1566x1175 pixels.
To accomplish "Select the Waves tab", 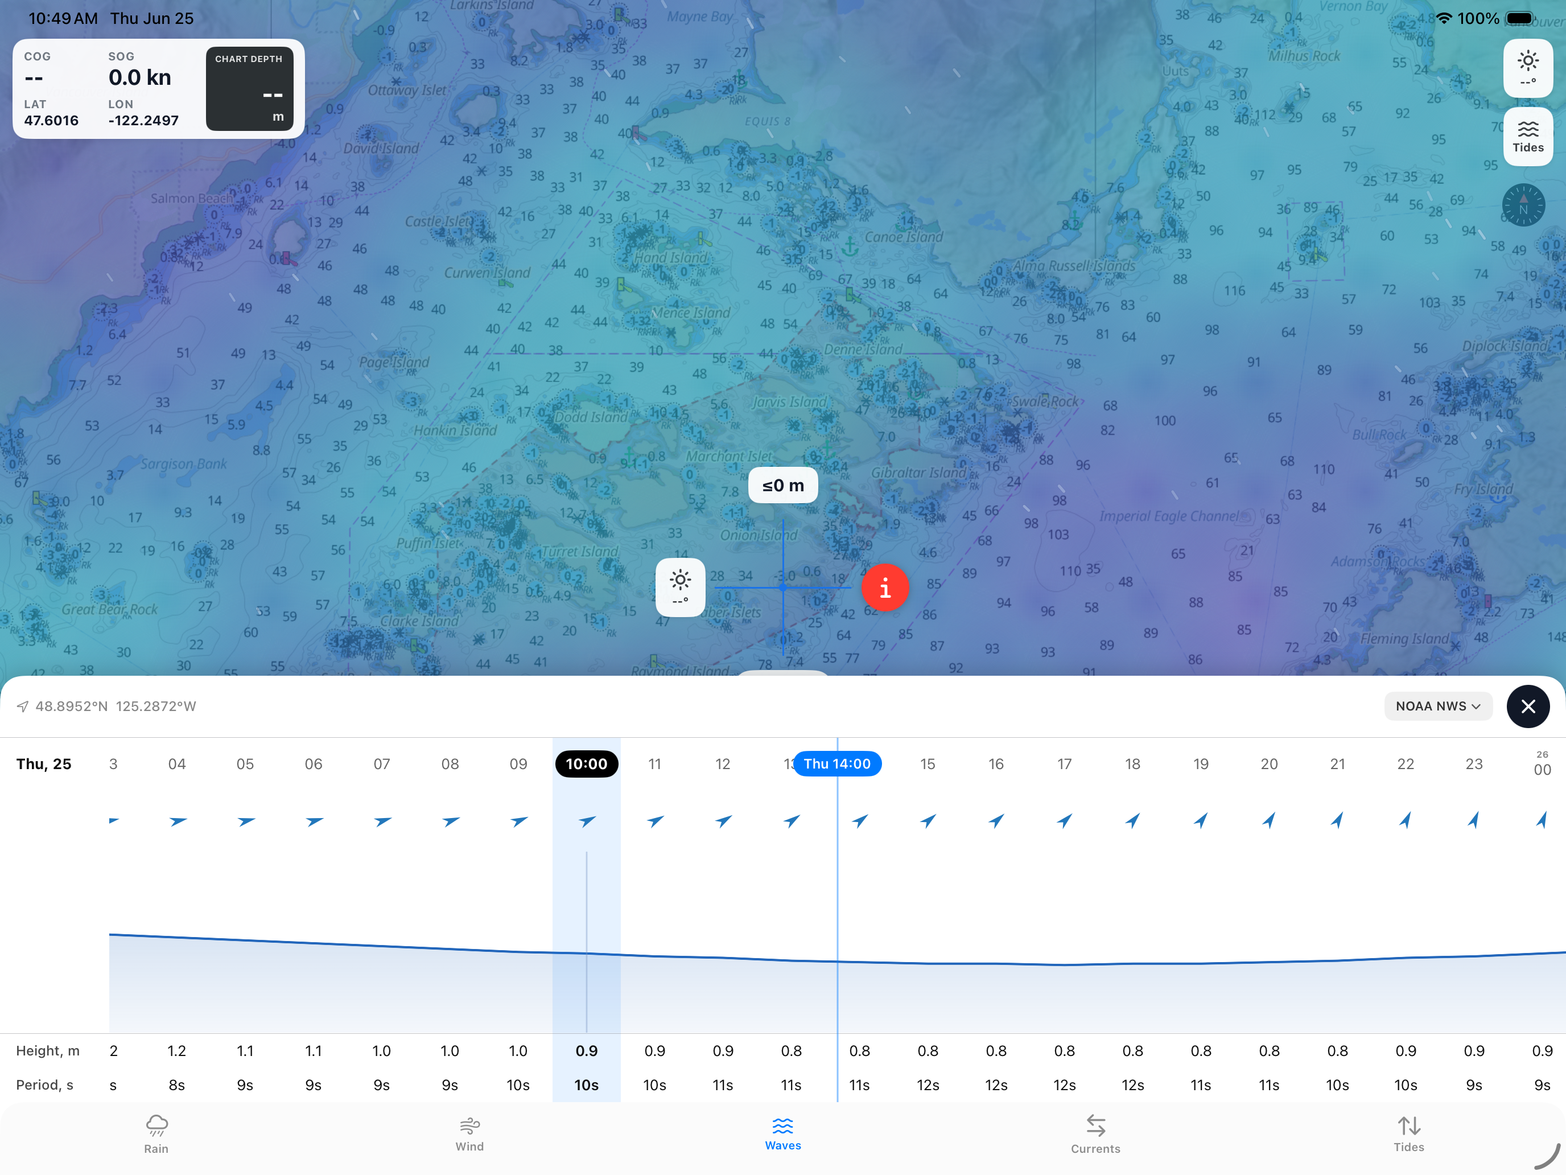I will [783, 1134].
